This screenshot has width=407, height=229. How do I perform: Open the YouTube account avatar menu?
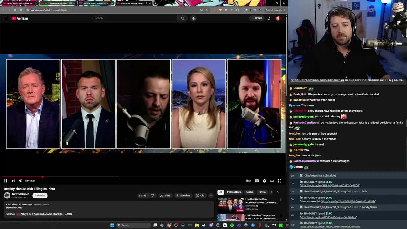[x=278, y=18]
